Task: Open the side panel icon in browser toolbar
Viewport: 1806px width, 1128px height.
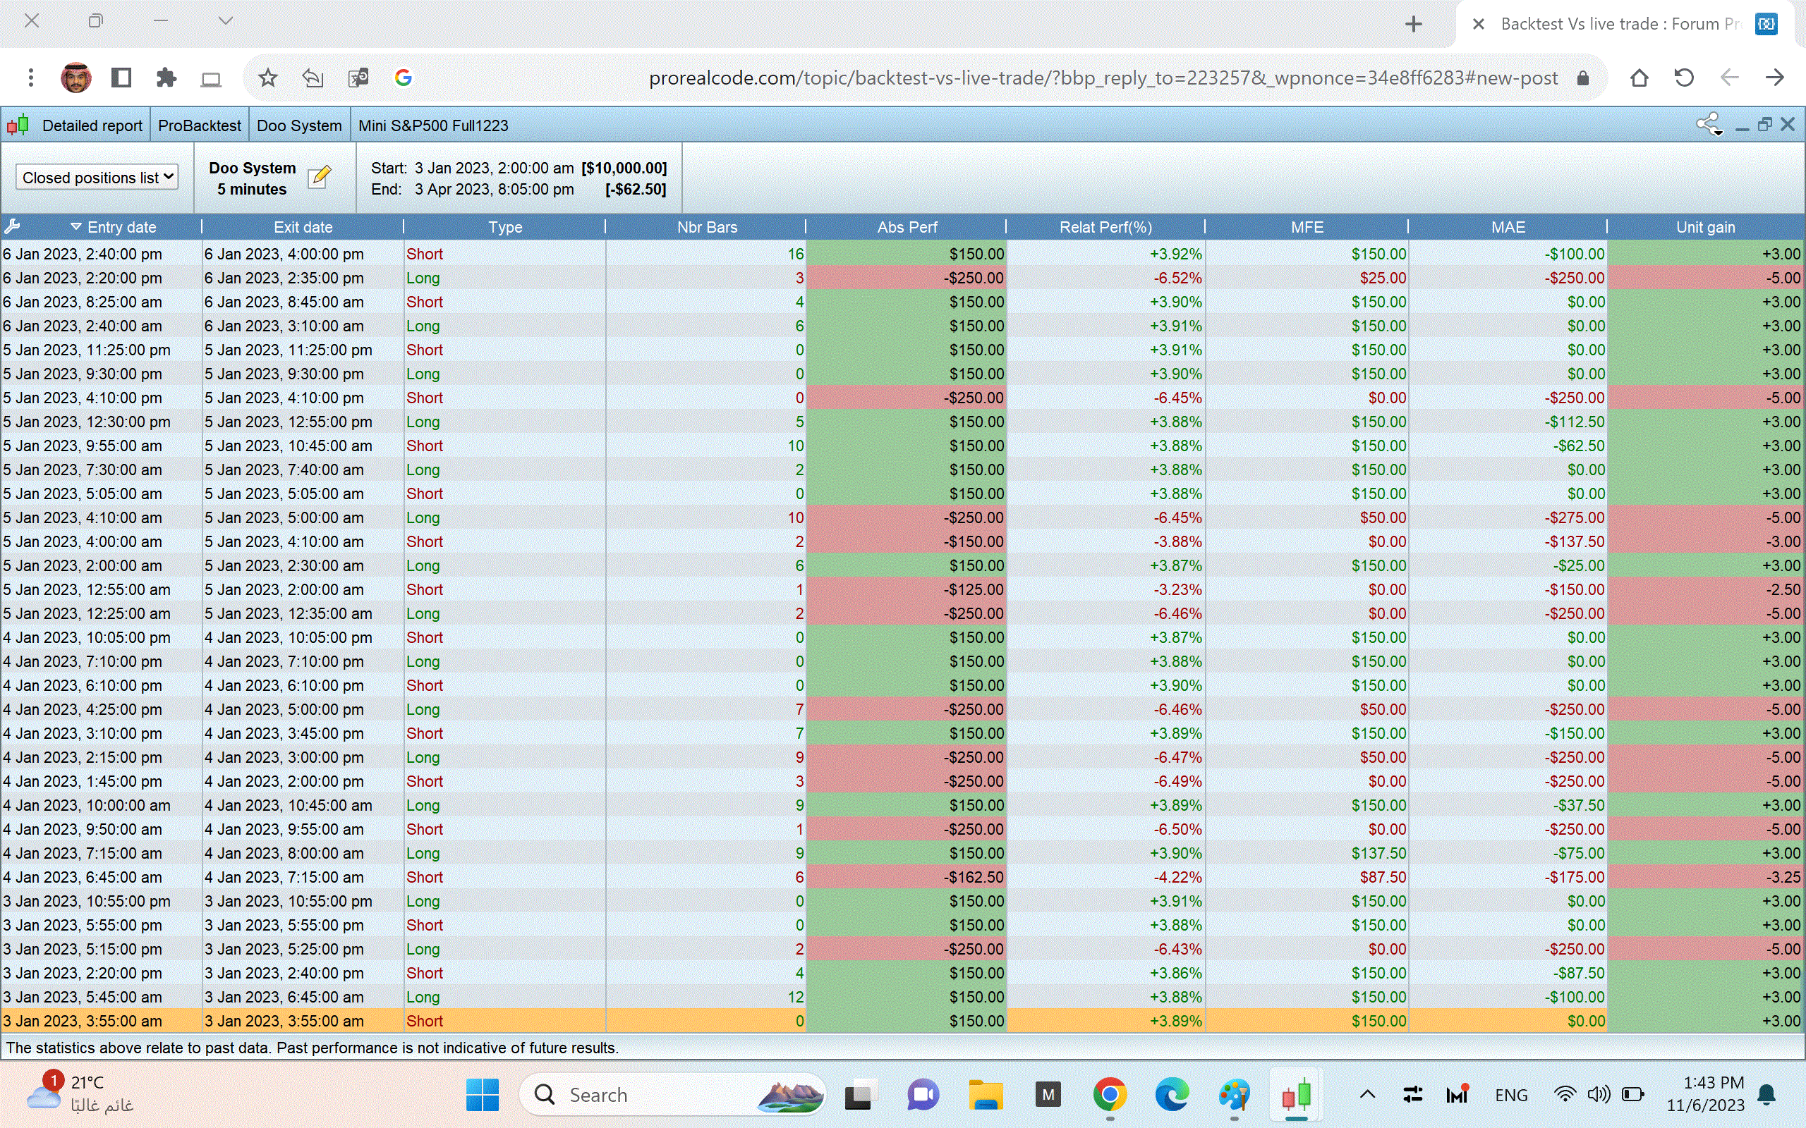Action: point(121,78)
